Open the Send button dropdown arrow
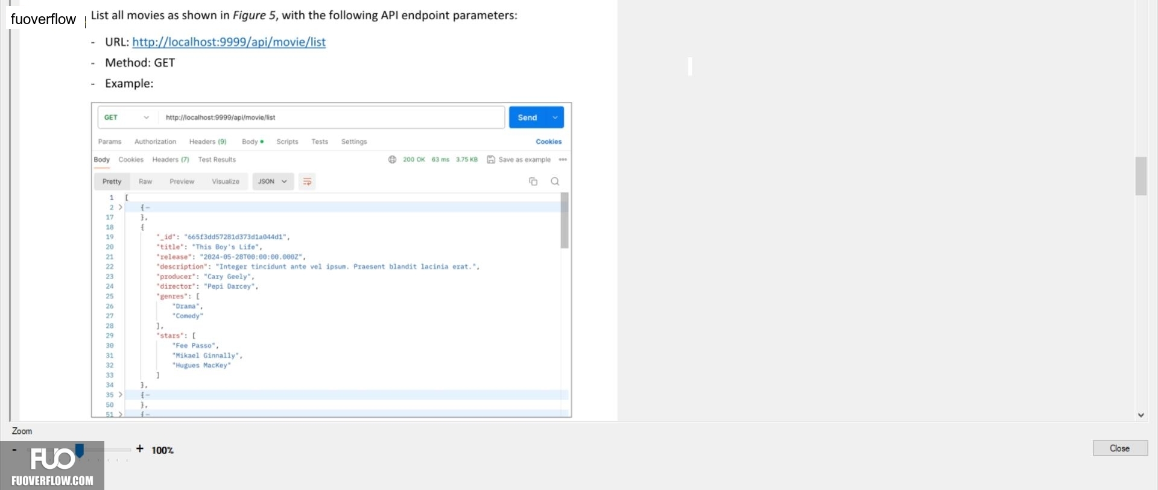Screen dimensions: 1158x490 (555, 118)
